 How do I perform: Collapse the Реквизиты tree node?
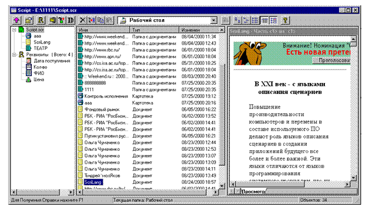(14, 55)
